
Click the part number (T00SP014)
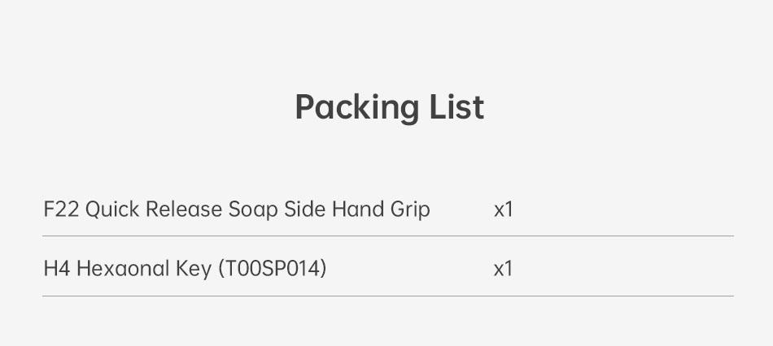coord(273,268)
